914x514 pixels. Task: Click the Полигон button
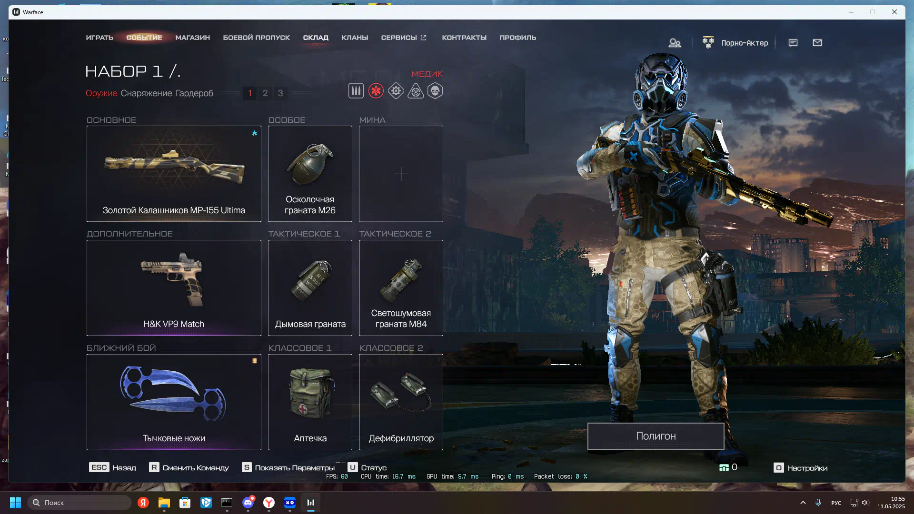[x=656, y=436]
